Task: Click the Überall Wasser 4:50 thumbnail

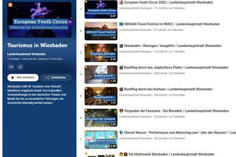Action: point(101,140)
